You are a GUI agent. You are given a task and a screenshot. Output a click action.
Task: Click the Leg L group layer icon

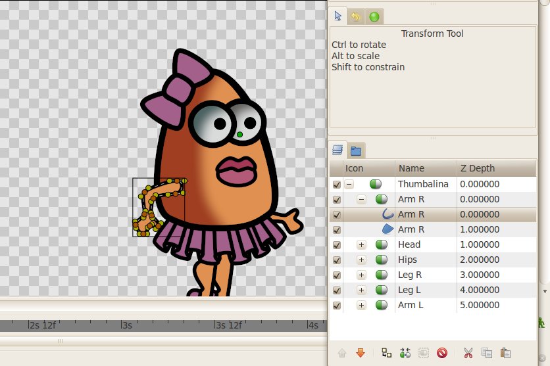coord(382,290)
